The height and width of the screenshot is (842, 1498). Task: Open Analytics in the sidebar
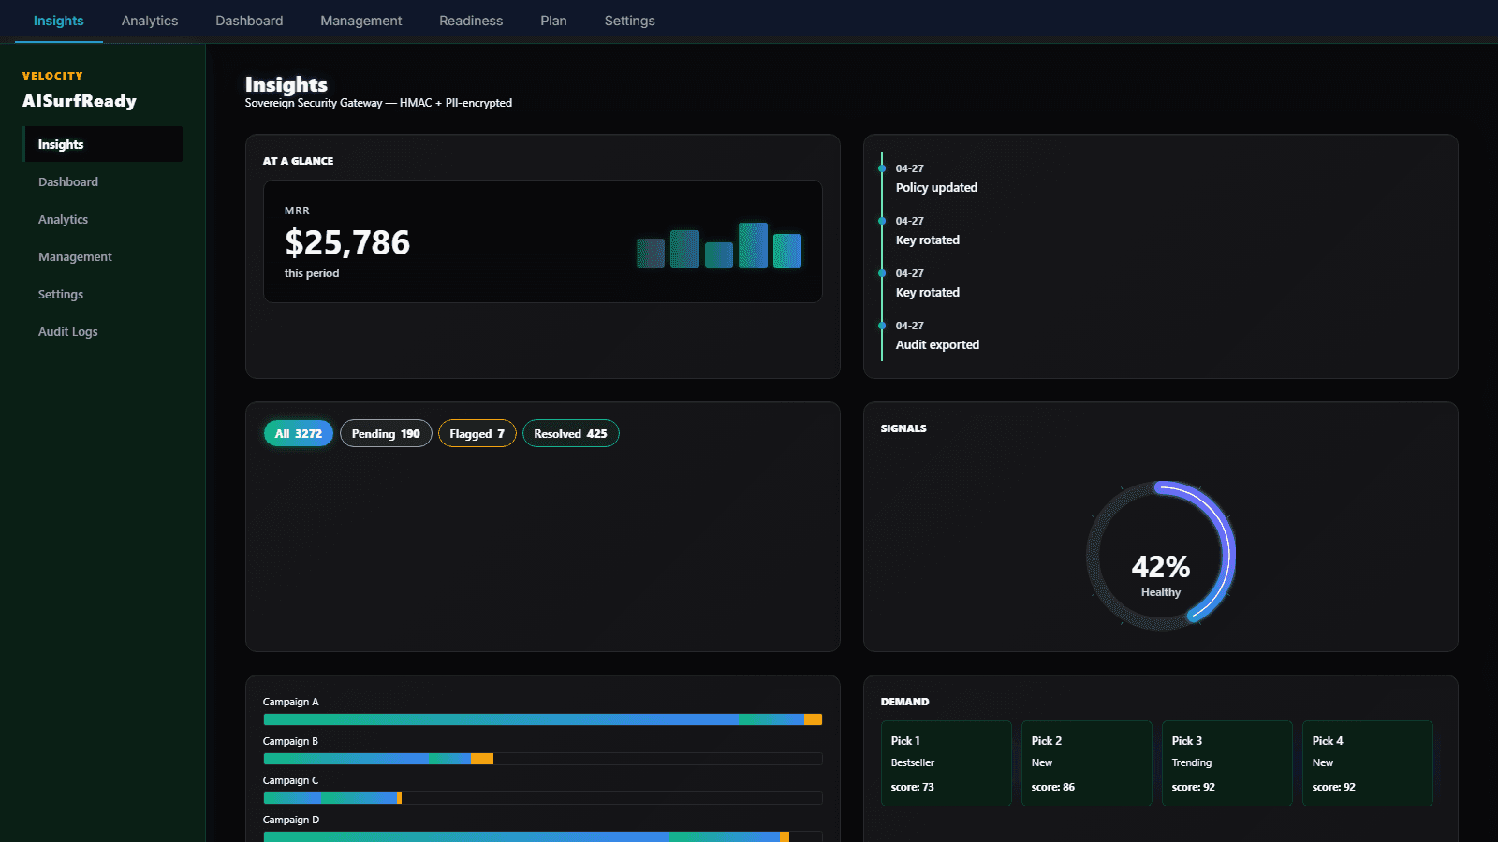pyautogui.click(x=103, y=219)
